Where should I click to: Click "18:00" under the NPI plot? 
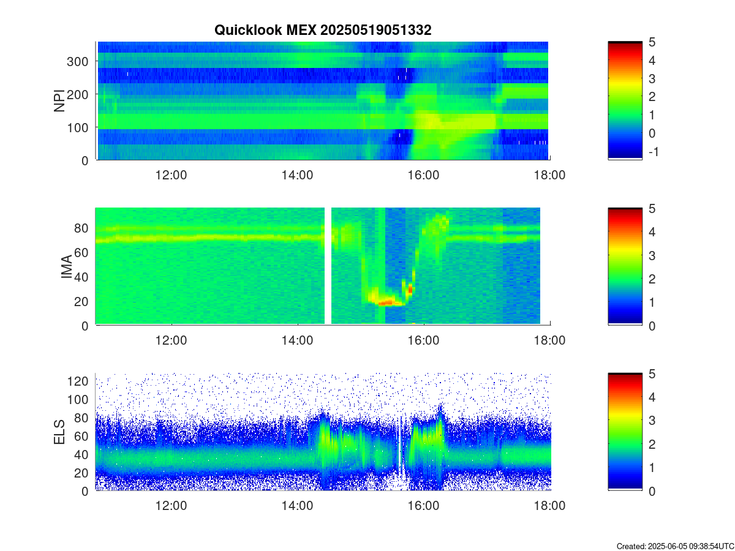coord(550,175)
